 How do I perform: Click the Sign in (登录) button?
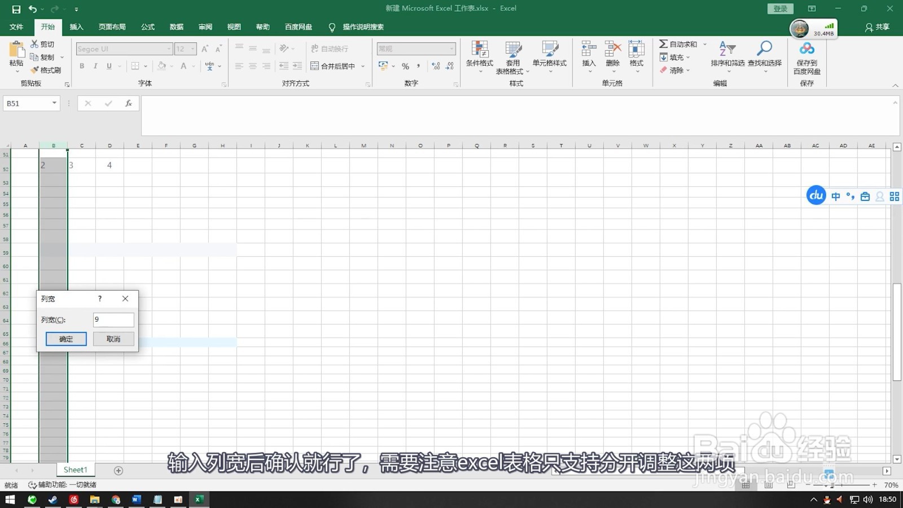tap(781, 9)
